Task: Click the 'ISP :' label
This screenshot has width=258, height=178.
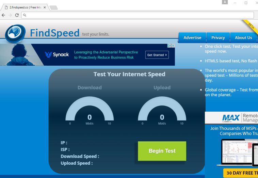Action: point(65,149)
